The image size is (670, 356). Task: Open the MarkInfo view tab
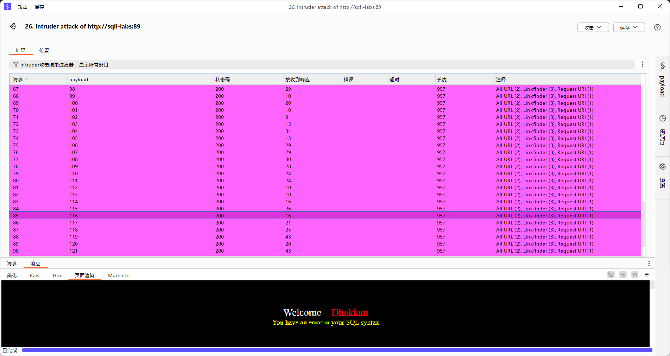pos(119,275)
